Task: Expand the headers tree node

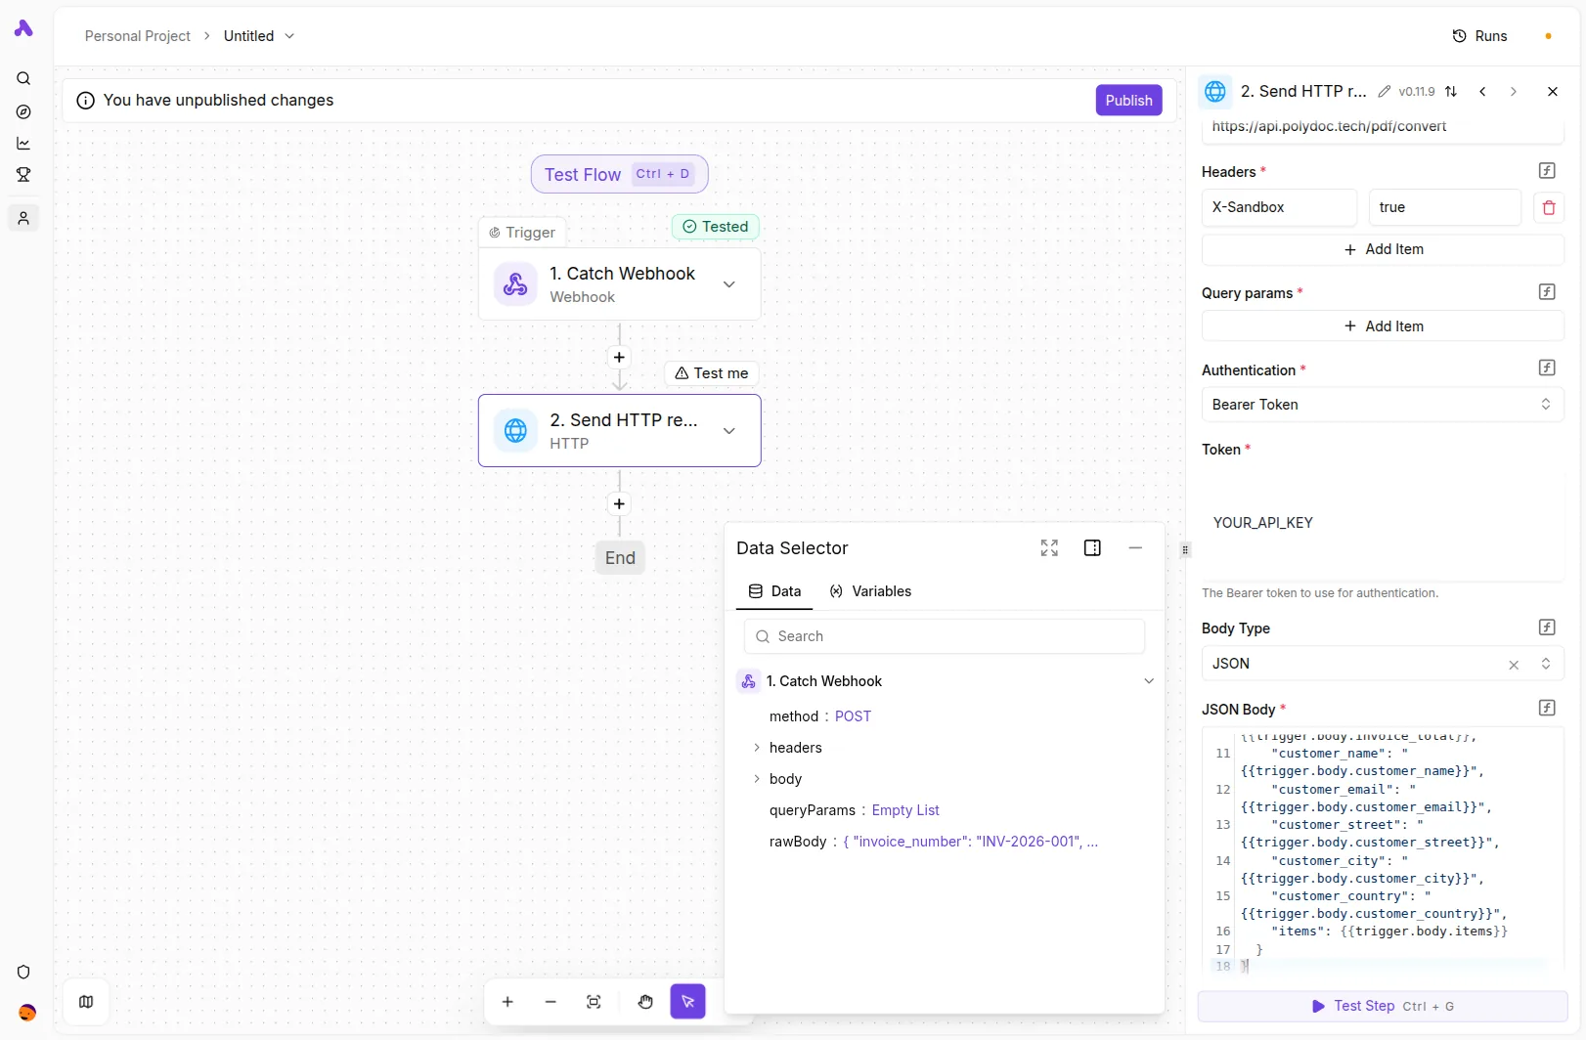Action: pyautogui.click(x=757, y=748)
